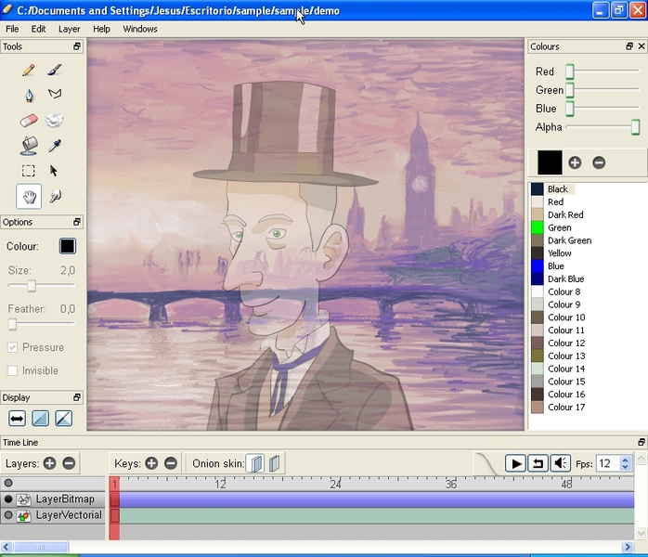Open the Windows menu
The height and width of the screenshot is (557, 648).
[x=140, y=29]
